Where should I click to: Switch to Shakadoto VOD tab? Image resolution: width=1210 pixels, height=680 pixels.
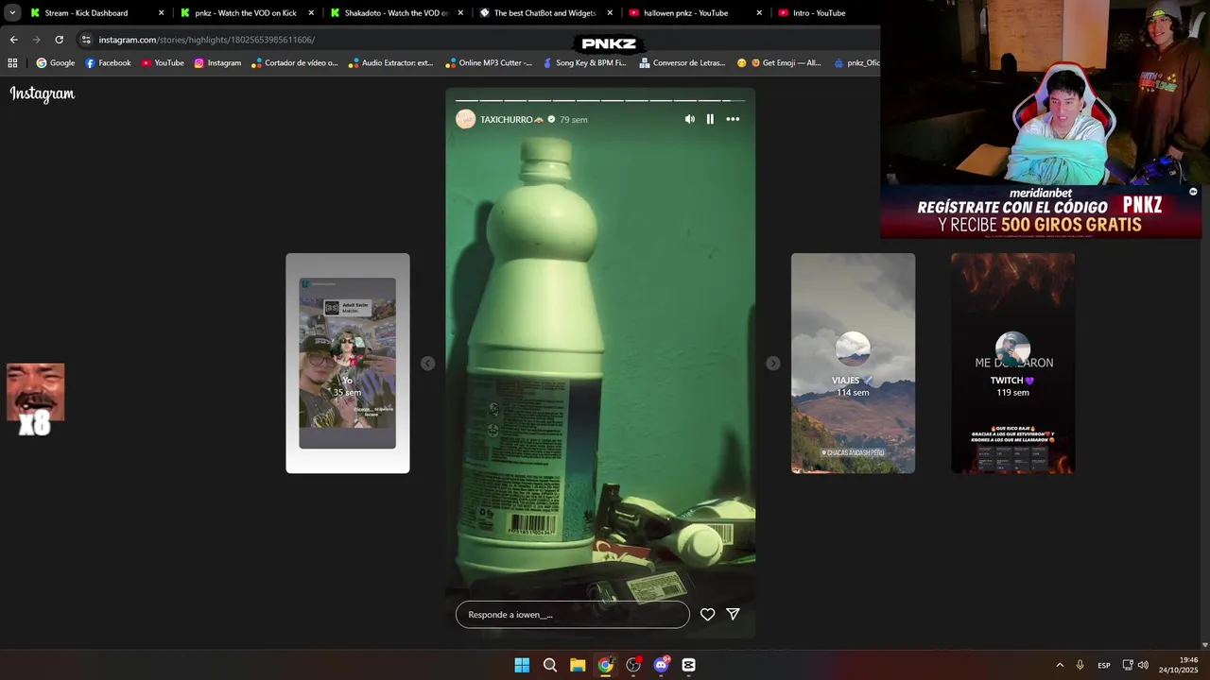click(395, 13)
